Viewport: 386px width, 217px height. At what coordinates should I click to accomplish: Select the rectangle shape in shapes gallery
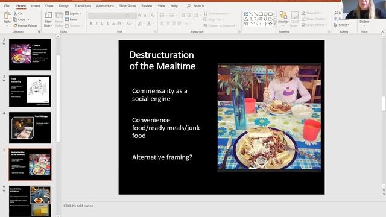(261, 14)
